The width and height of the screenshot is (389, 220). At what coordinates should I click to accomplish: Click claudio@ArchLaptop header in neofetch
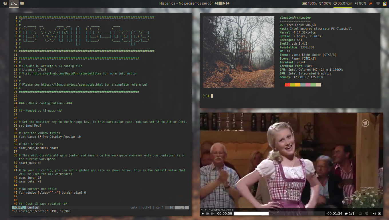295,18
